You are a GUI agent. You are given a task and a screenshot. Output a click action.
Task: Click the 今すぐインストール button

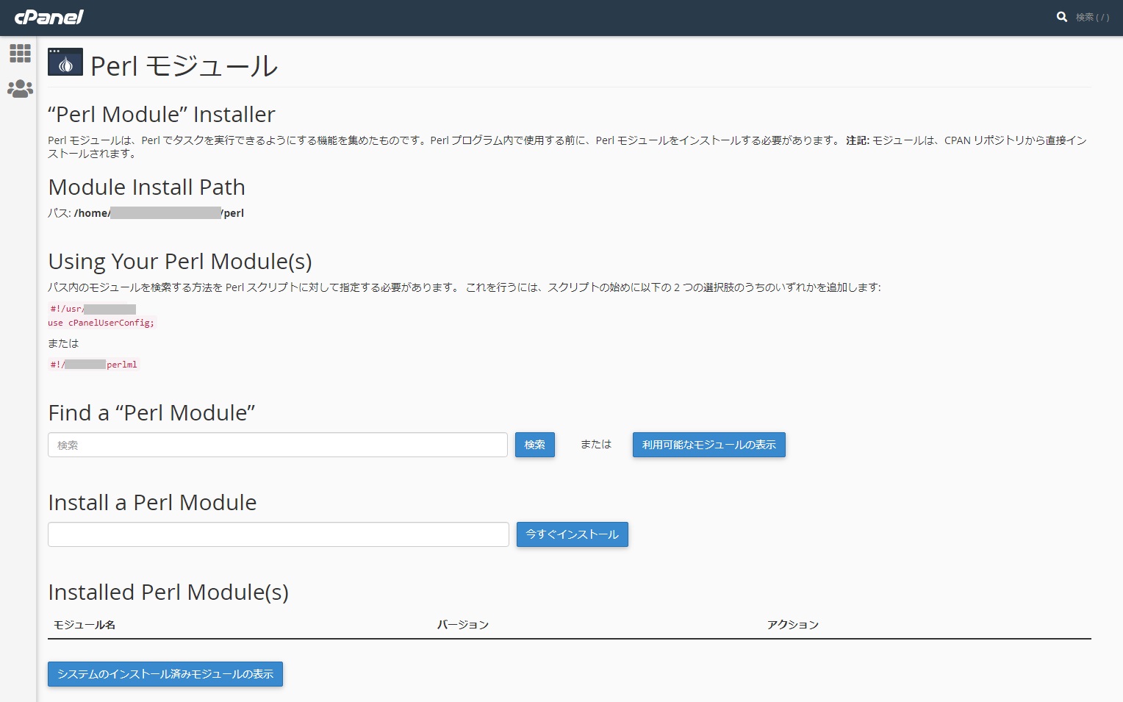click(573, 534)
